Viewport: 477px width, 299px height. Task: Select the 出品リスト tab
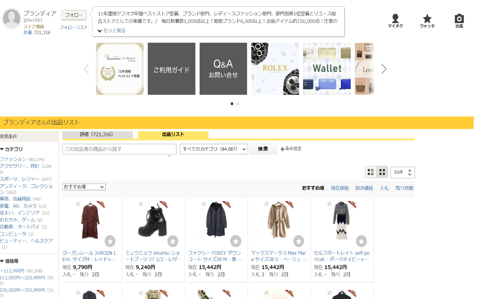[x=173, y=135]
